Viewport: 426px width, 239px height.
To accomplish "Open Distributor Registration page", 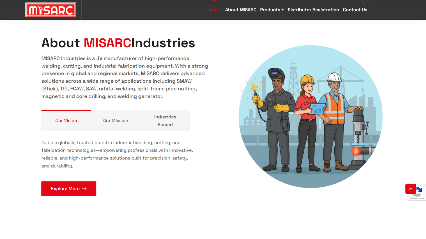I will coord(313,10).
